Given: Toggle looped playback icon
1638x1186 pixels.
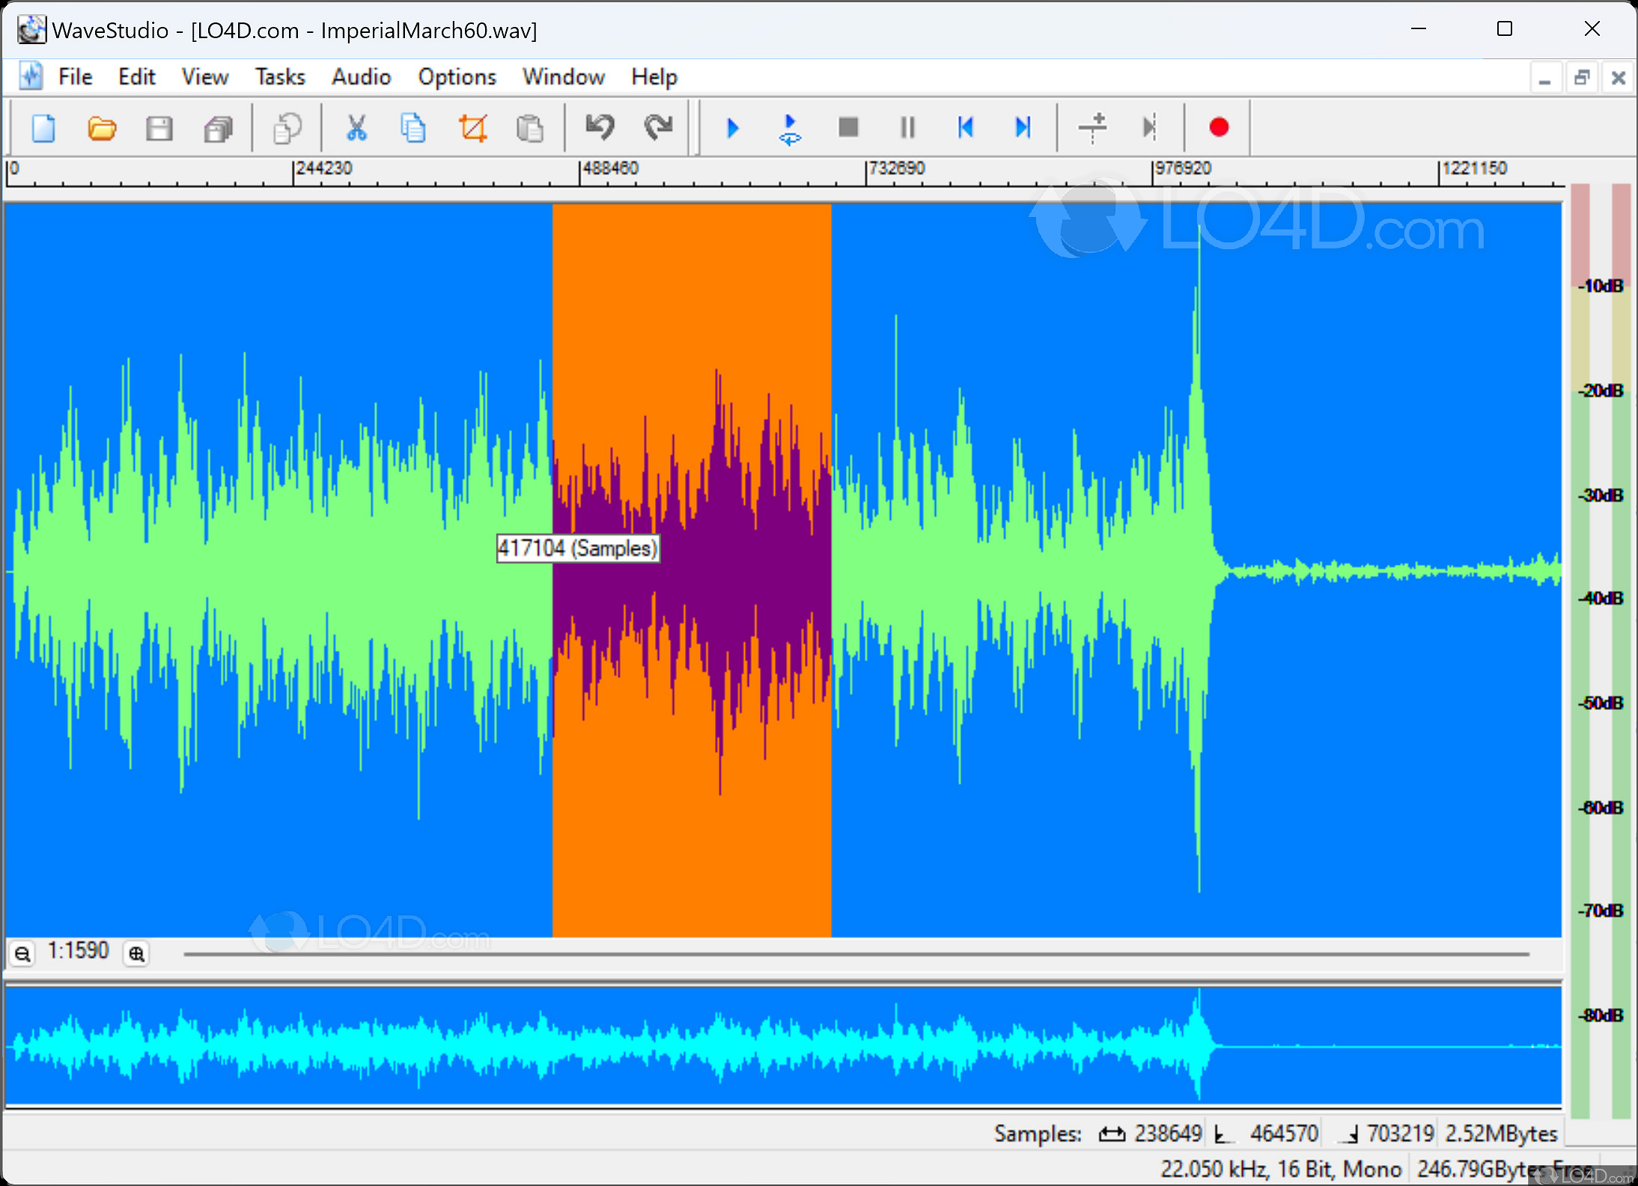Looking at the screenshot, I should [x=790, y=128].
